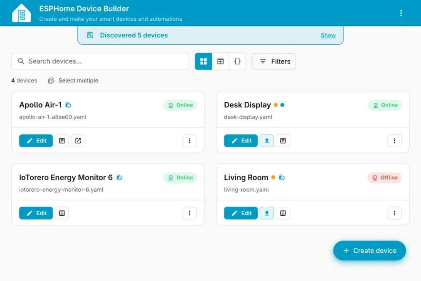Create a new device
Viewport: 421px width, 281px height.
370,251
